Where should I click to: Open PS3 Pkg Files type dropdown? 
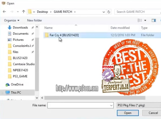point(139,105)
